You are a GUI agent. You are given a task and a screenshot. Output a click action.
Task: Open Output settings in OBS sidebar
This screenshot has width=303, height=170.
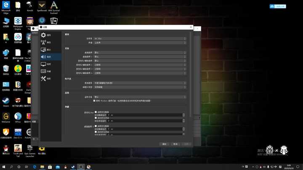[43, 50]
